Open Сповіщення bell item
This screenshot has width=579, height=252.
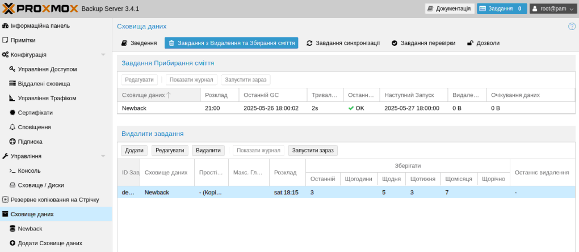(x=34, y=127)
